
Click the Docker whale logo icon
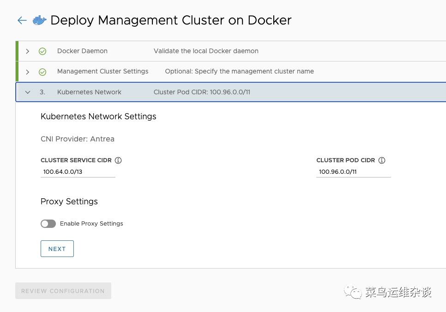(x=39, y=20)
